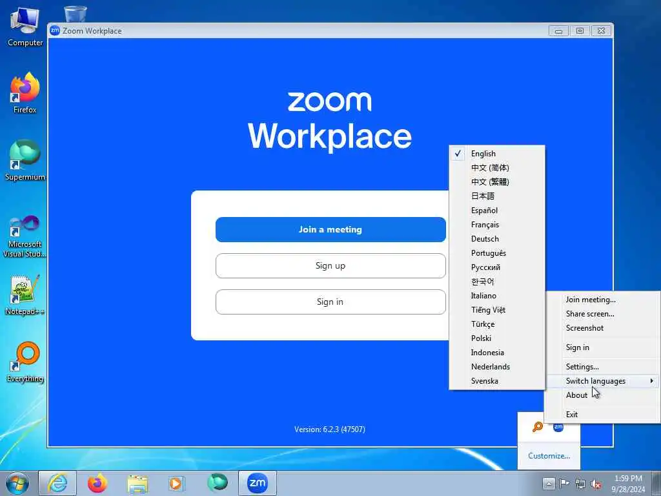Switch language to Русский
661x496 pixels.
pyautogui.click(x=497, y=267)
